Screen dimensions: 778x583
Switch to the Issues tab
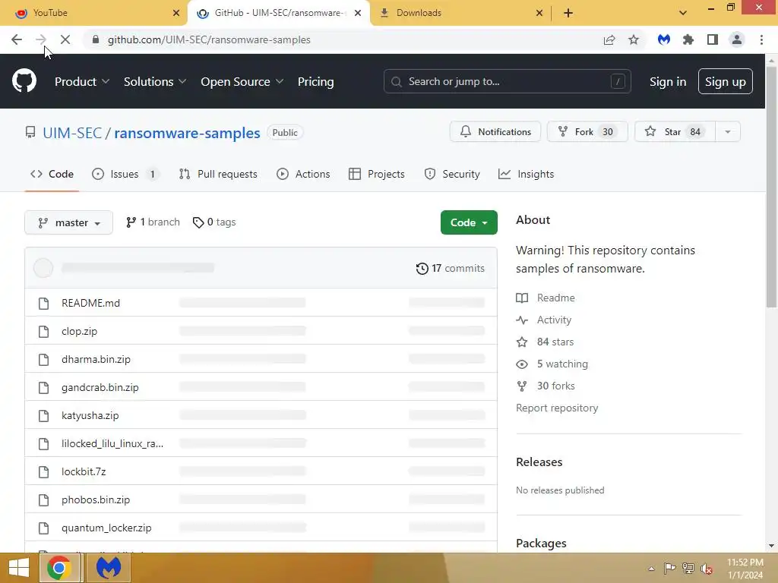tap(125, 174)
